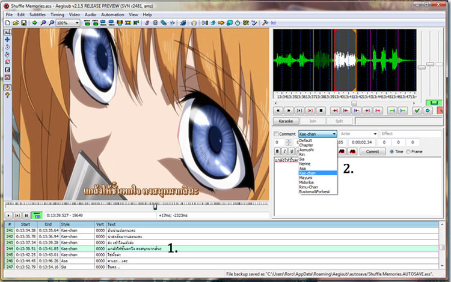Click the bold formatting button
Viewport: 451px width, 282px height.
tap(277, 151)
